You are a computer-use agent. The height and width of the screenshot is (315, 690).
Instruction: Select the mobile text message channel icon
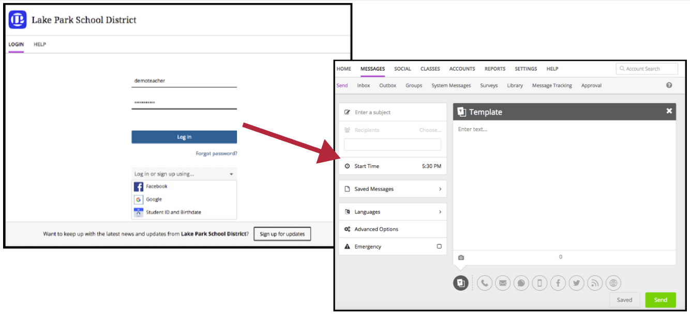(x=539, y=283)
